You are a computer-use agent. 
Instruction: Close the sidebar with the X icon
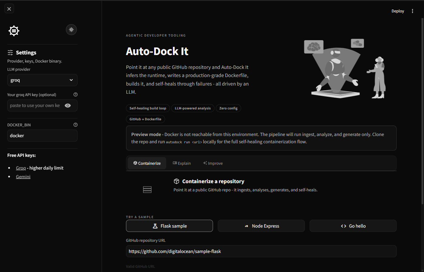coord(9,9)
